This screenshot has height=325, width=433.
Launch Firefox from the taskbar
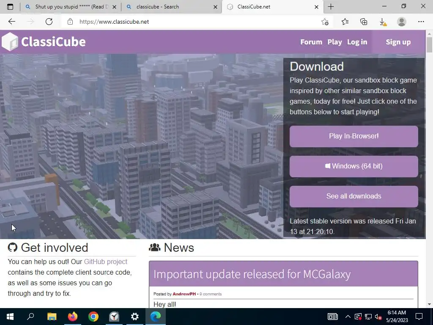click(73, 317)
